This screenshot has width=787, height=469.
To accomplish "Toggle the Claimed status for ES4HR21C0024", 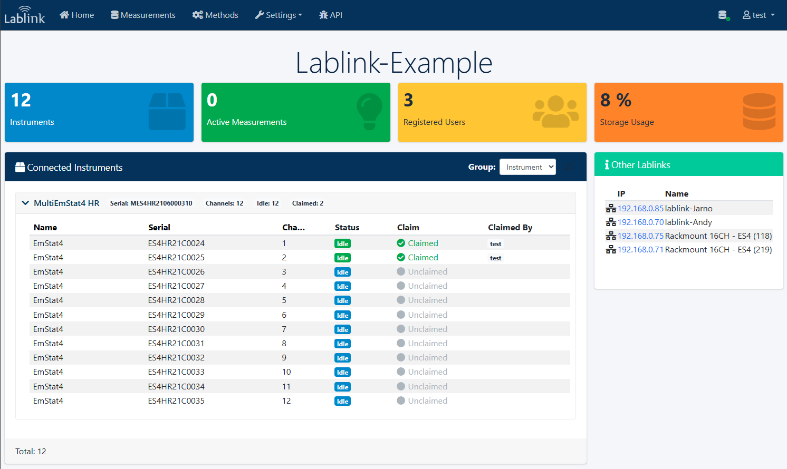I will pos(418,243).
